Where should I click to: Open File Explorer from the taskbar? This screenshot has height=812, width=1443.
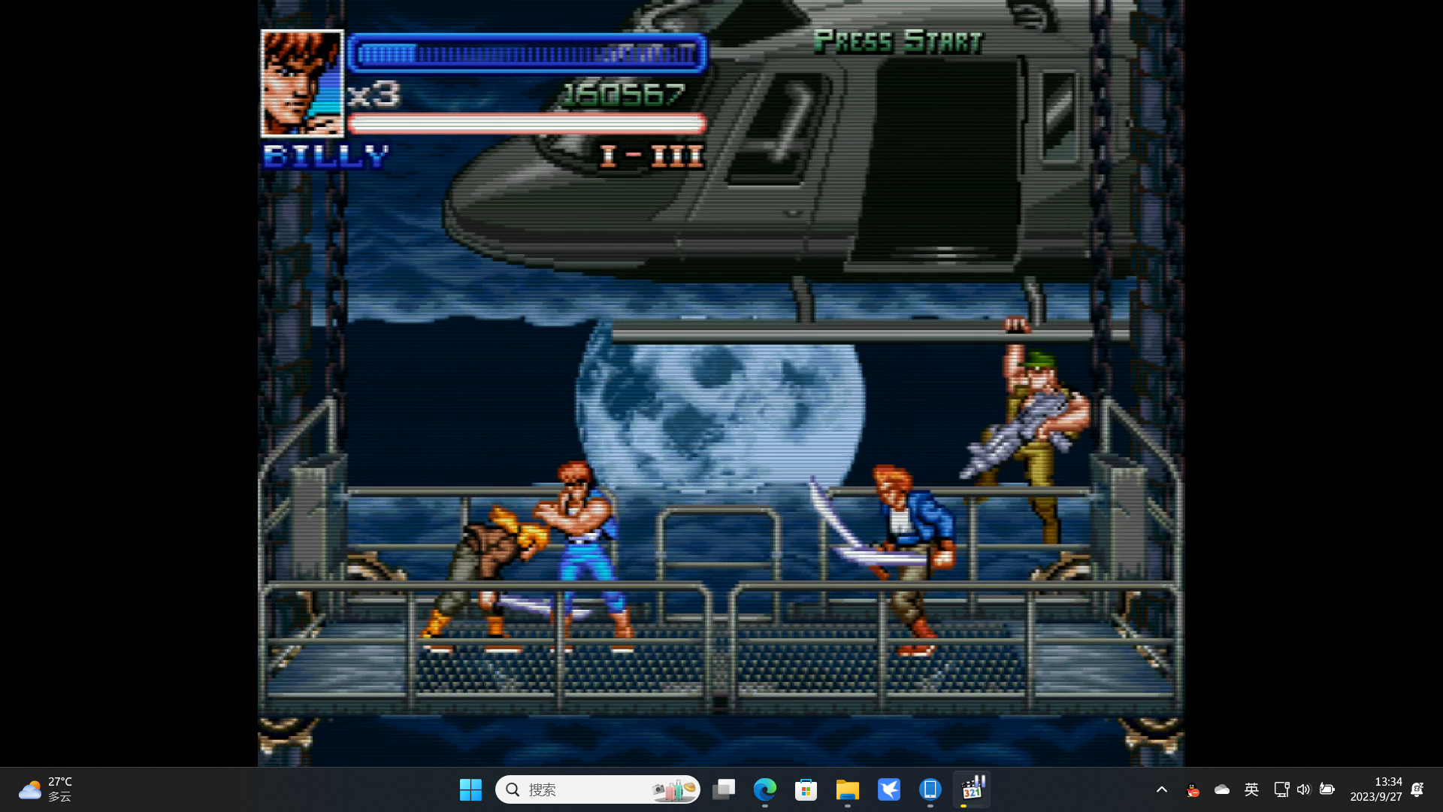coord(848,789)
